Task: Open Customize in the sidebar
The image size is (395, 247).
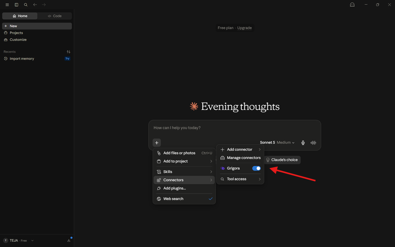Action: click(x=37, y=40)
